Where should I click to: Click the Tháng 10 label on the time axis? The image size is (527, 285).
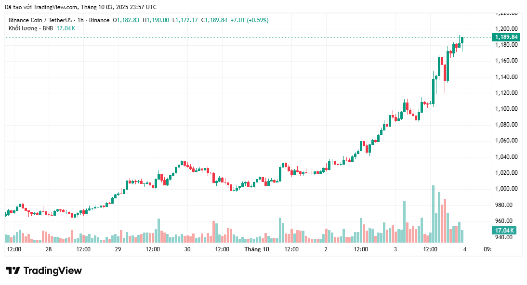point(256,249)
